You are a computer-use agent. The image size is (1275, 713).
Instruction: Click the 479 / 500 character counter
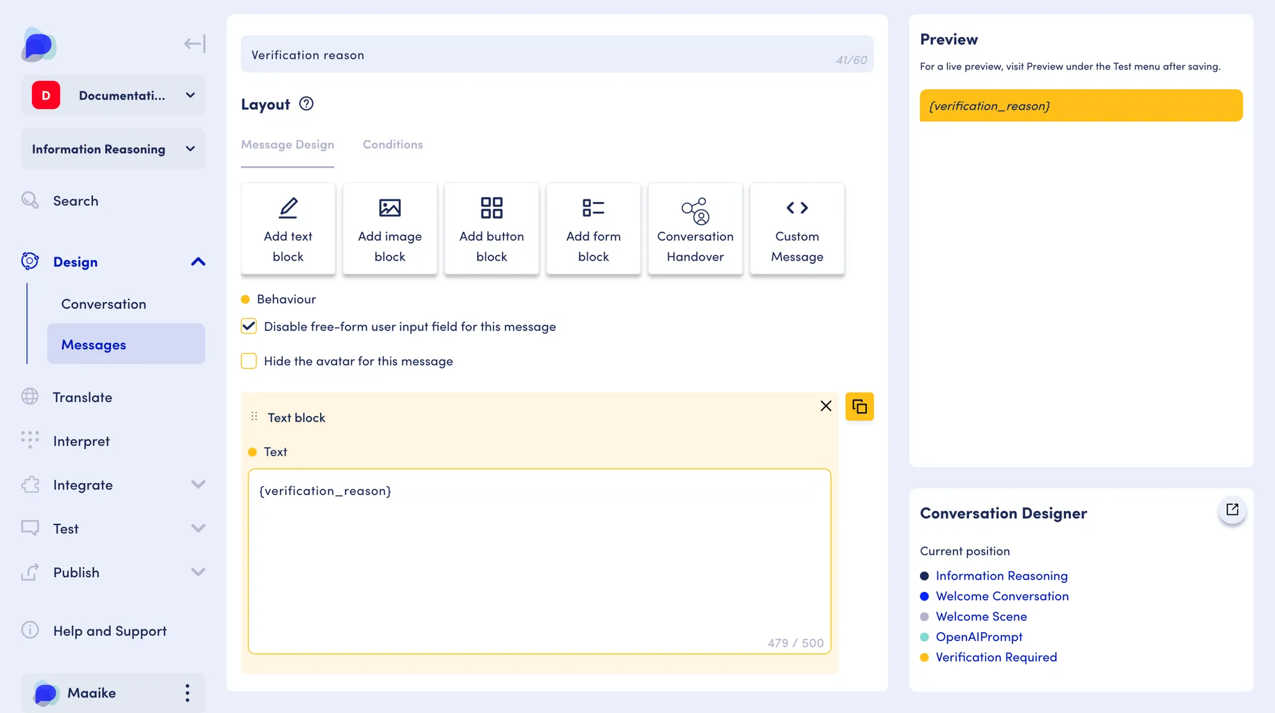pyautogui.click(x=796, y=643)
